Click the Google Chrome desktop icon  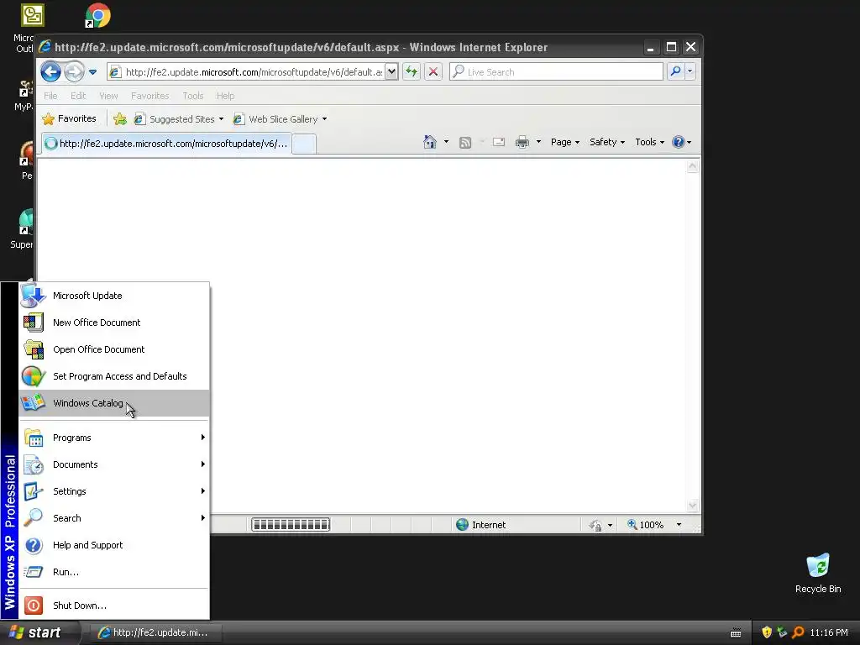tap(98, 15)
